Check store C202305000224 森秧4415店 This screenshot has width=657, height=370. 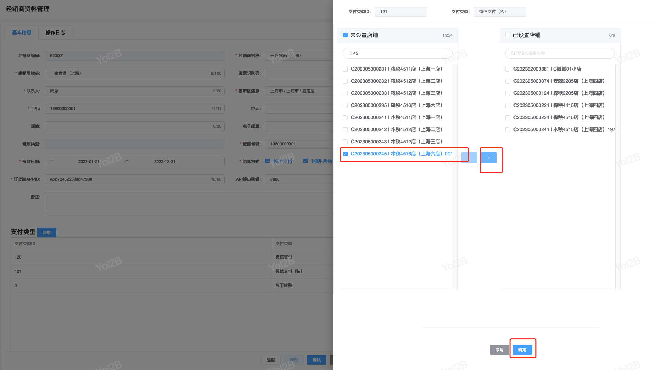508,106
